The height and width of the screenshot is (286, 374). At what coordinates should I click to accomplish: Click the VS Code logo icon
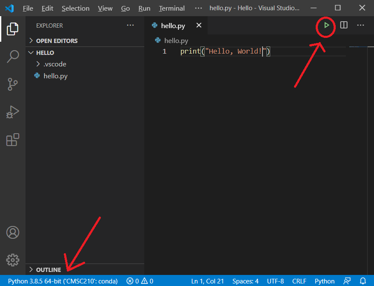(9, 8)
